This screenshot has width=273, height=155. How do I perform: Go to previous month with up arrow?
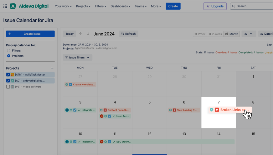tap(80, 34)
